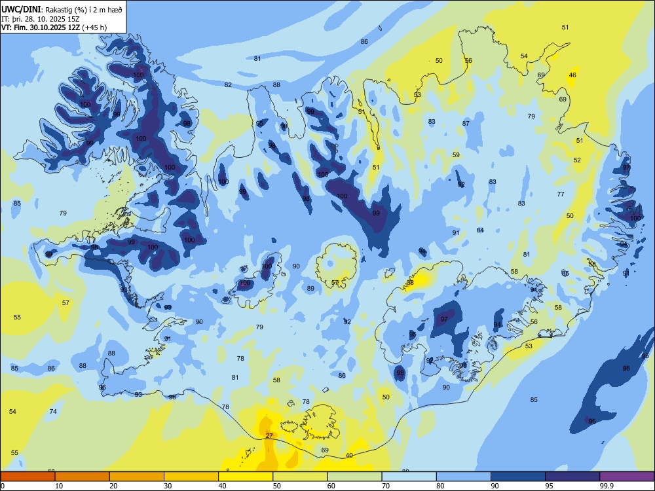Pick the 90–95 dark blue legend segment
Screen dimensions: 655x491
[x=518, y=477]
